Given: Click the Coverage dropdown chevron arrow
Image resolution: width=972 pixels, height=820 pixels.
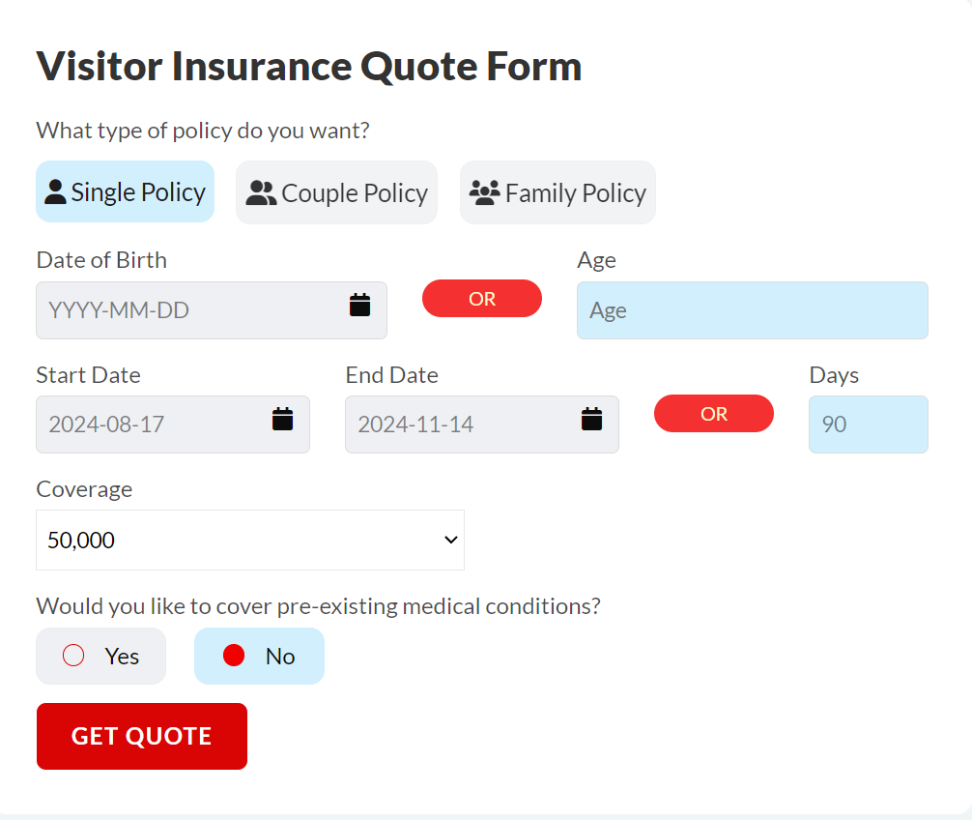Looking at the screenshot, I should pyautogui.click(x=451, y=540).
